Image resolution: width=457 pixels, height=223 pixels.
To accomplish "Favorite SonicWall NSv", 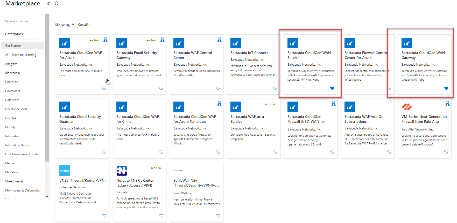I will (218, 216).
